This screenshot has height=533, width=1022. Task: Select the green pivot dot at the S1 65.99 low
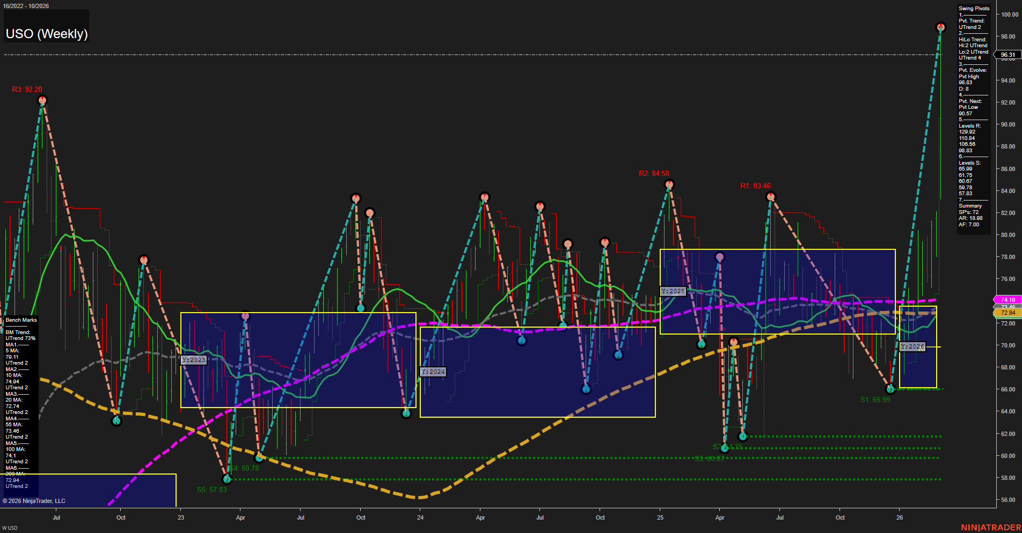pos(890,390)
